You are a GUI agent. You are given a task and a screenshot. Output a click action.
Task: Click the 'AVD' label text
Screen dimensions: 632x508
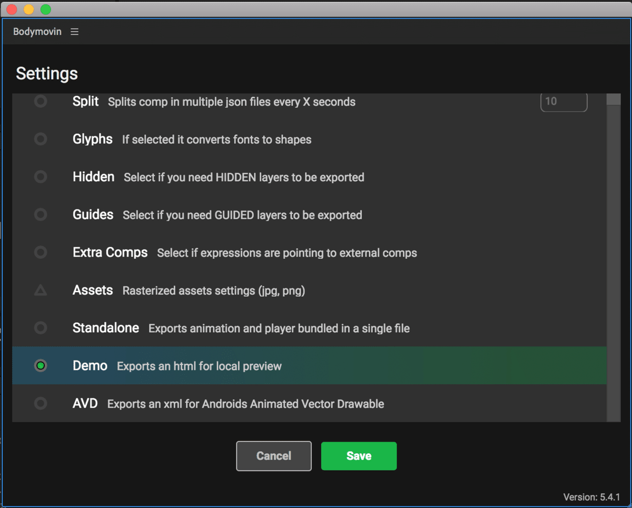[x=85, y=404]
